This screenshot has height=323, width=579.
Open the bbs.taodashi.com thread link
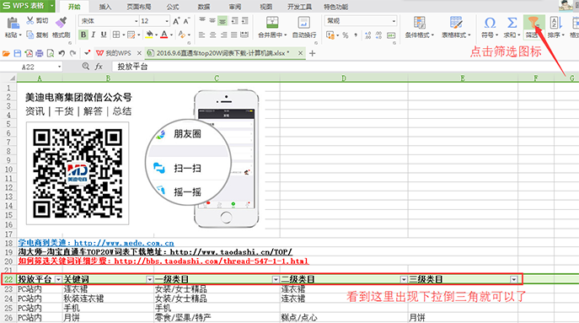[x=212, y=261]
